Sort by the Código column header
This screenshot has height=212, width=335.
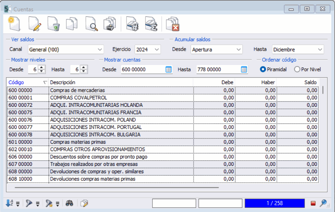(27, 82)
